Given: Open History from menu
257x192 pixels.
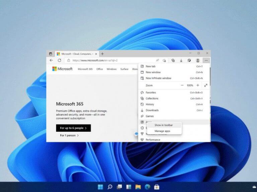Looking at the screenshot, I should click(x=174, y=104).
